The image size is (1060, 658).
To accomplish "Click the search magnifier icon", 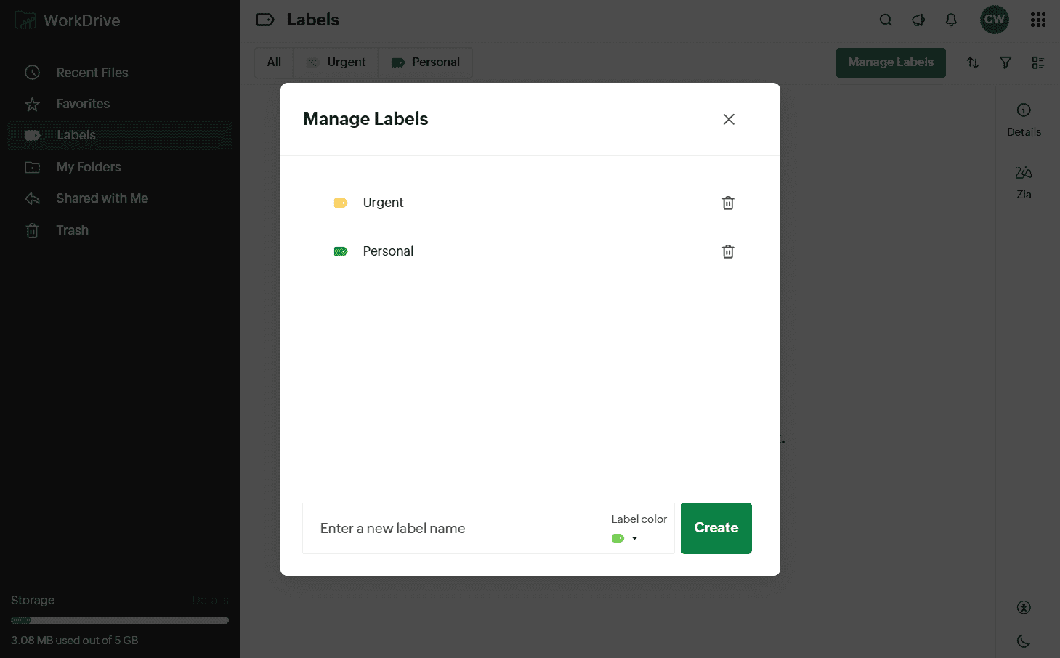I will 886,20.
